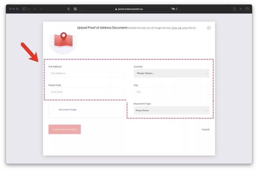Viewport: 258px width, 171px height.
Task: Open the Country dropdown
Action: [x=171, y=73]
